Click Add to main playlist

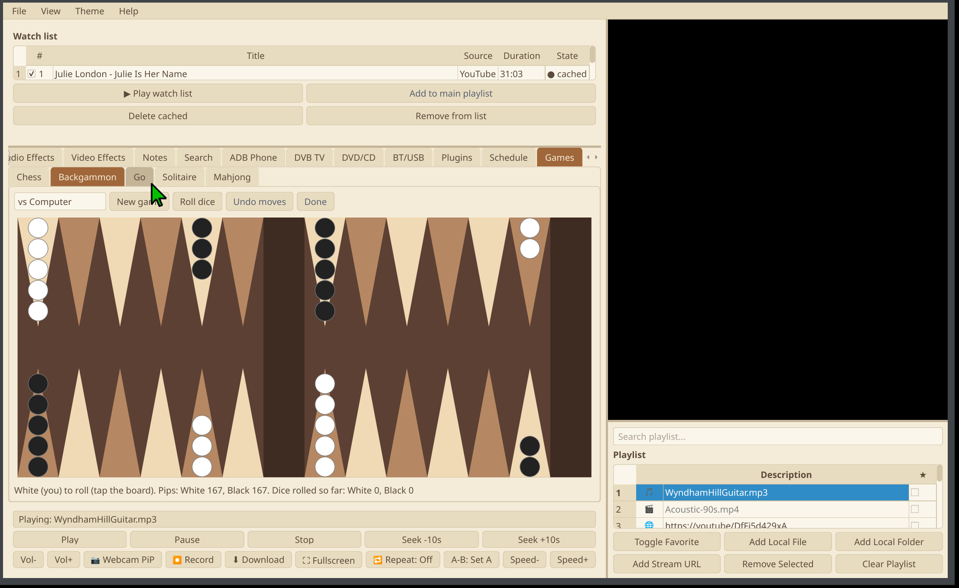[451, 93]
